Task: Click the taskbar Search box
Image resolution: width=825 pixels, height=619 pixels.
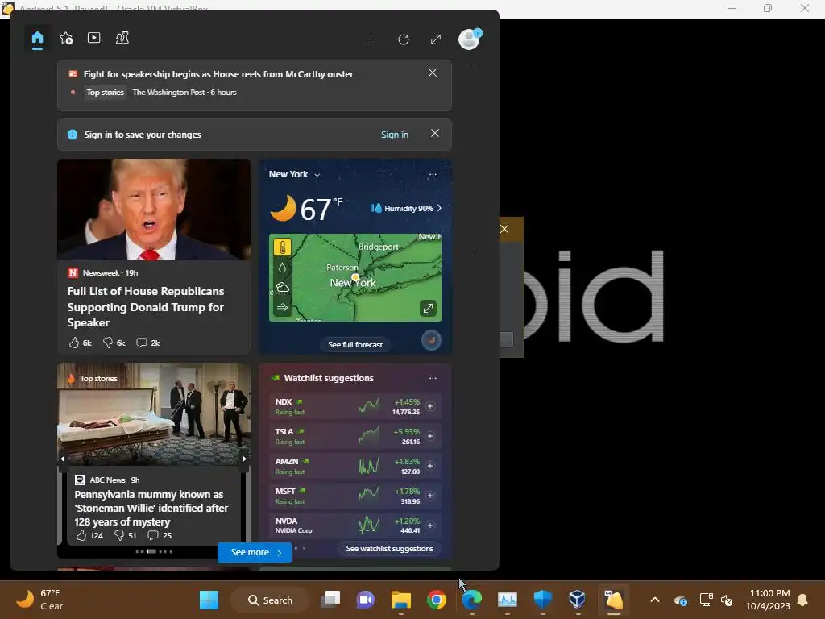Action: (271, 600)
